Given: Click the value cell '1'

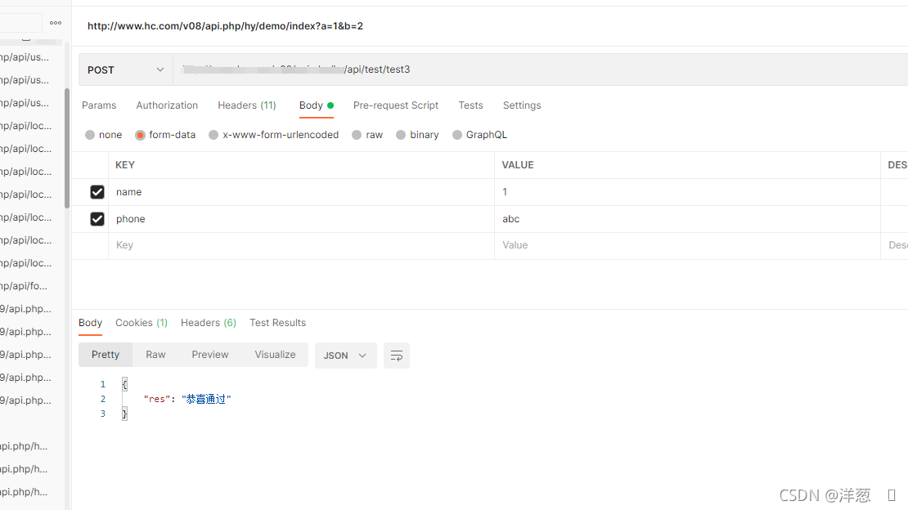Looking at the screenshot, I should tap(687, 192).
